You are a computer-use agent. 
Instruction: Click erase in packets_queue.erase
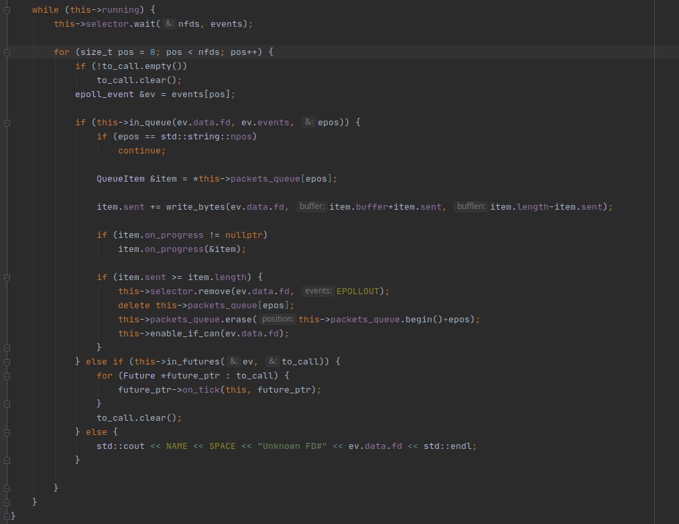click(x=238, y=320)
